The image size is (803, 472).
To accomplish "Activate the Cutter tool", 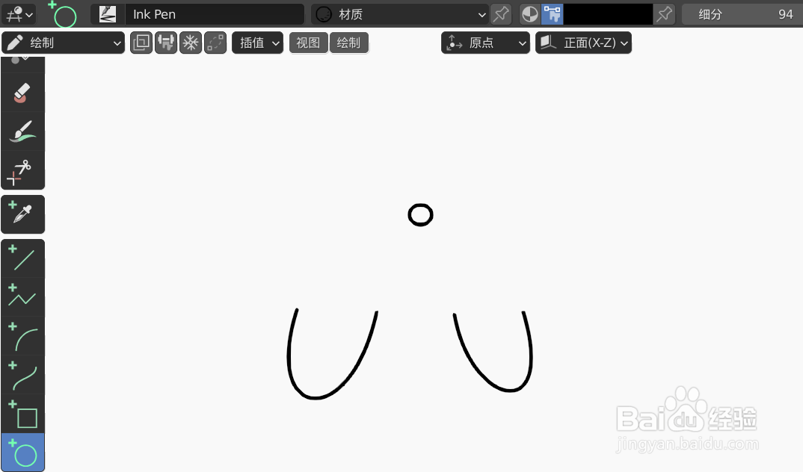I will (22, 172).
